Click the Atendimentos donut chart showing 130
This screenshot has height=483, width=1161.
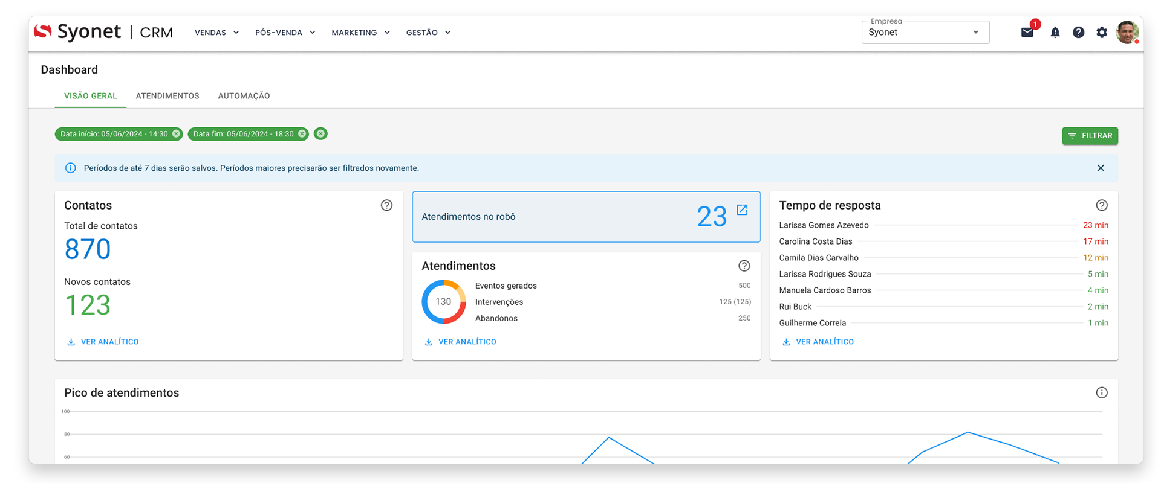(444, 301)
